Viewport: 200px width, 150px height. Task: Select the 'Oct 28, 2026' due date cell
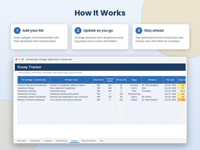click(x=170, y=88)
